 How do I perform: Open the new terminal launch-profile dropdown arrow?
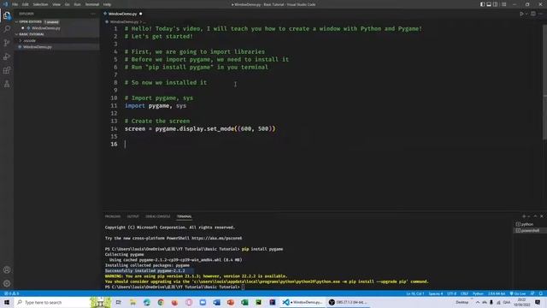tap(529, 216)
